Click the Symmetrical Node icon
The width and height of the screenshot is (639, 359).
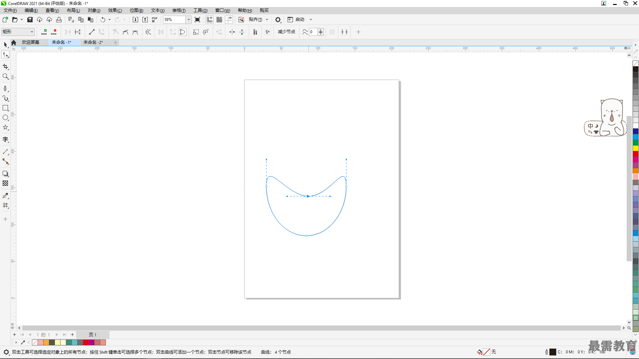(x=135, y=32)
